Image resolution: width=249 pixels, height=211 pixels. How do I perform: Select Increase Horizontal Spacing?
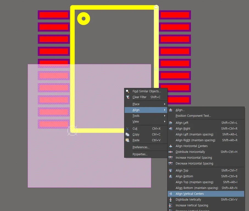(x=206, y=158)
